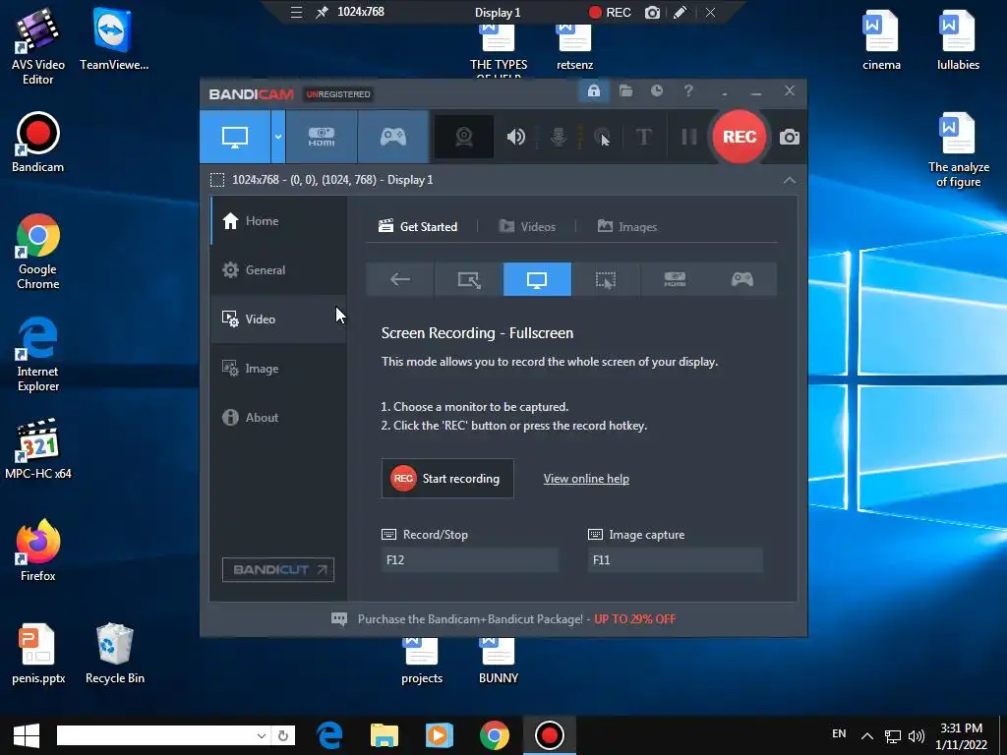1007x755 pixels.
Task: Open screen recording mode dropdown arrow
Action: coord(278,137)
